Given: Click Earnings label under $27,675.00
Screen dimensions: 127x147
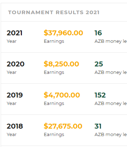Looking at the screenshot, I should (x=54, y=135).
